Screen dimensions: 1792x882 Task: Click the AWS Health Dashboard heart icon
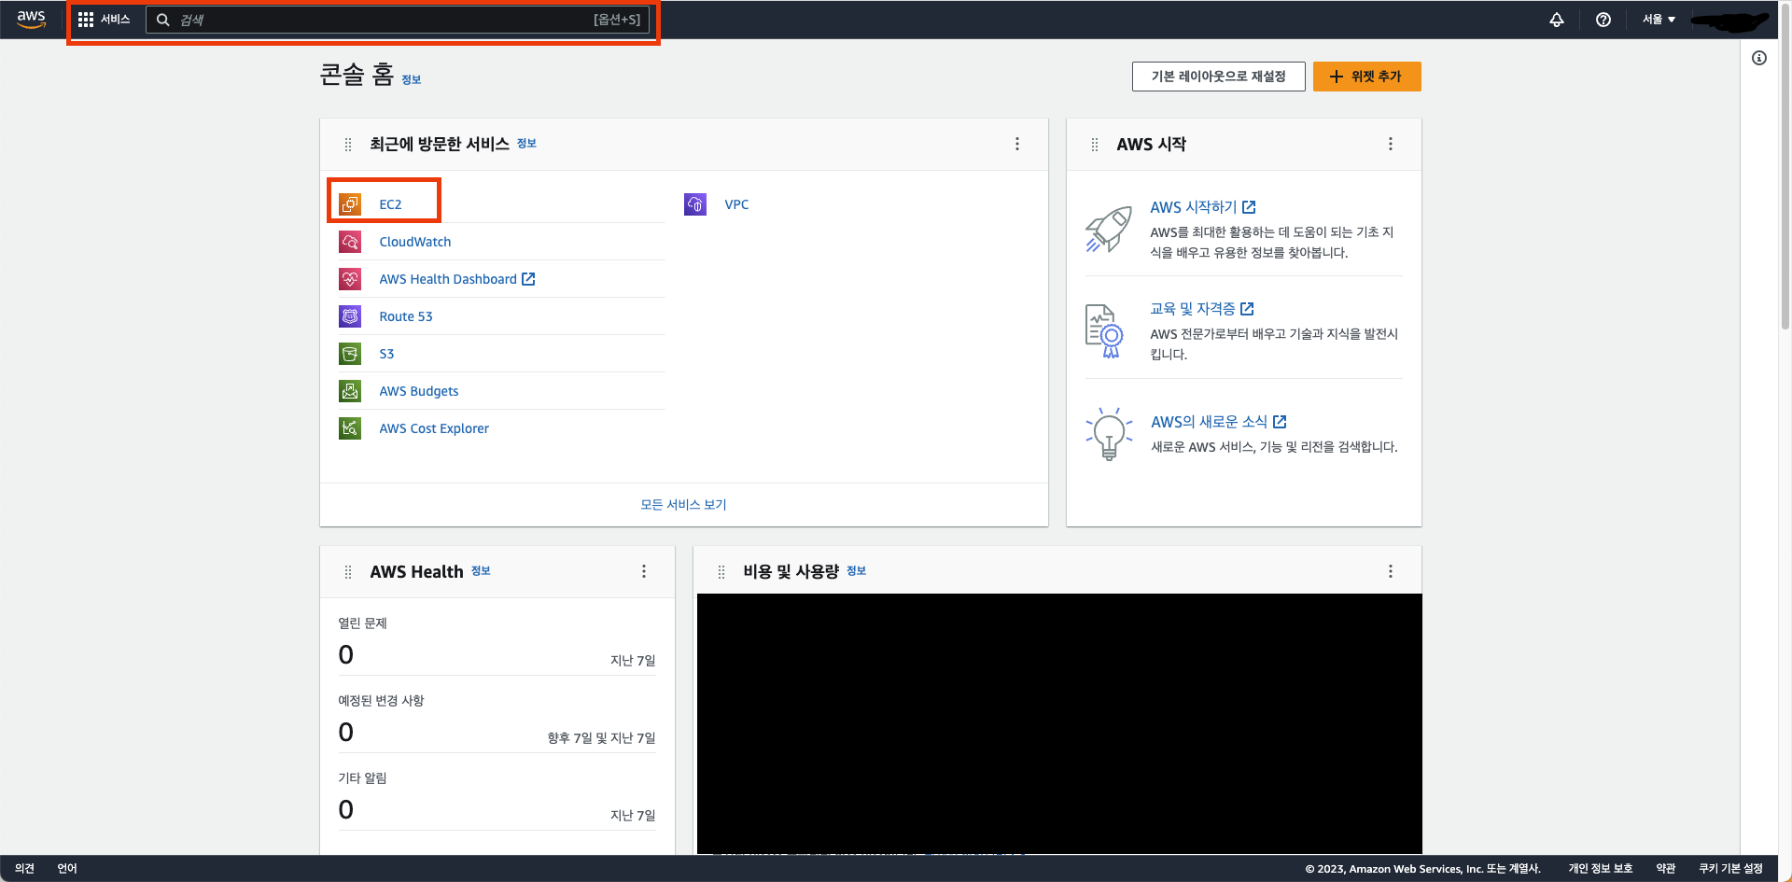(x=350, y=278)
